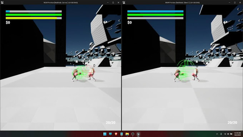Click the blue bar in the Server HUD

[x=34, y=11]
